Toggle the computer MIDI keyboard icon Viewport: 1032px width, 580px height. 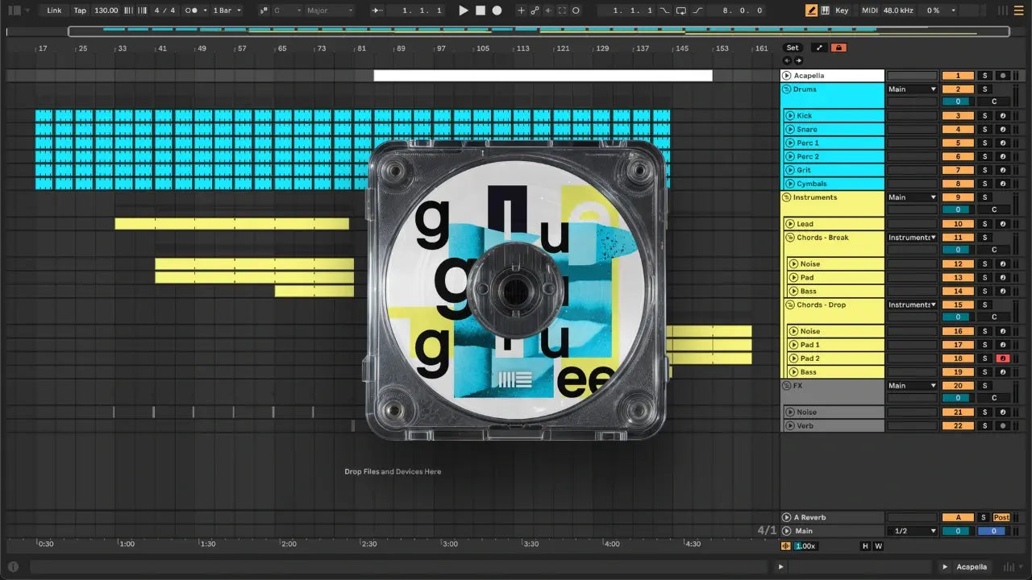[x=825, y=10]
